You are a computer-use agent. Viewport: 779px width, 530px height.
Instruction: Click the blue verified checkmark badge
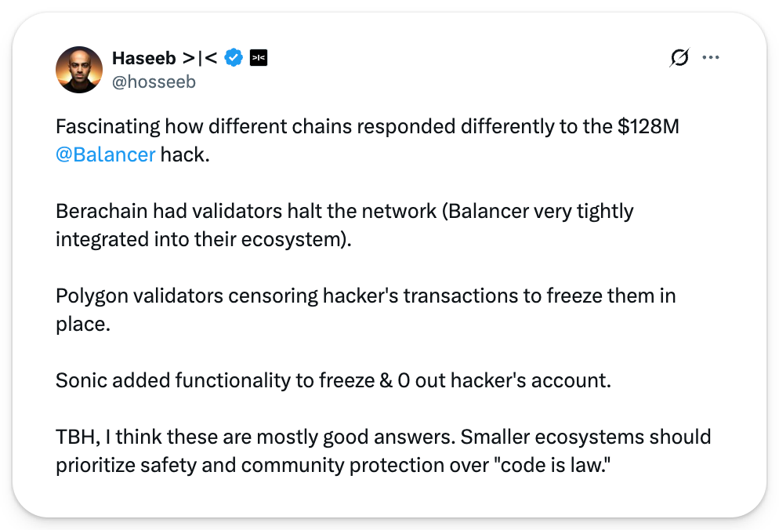[x=234, y=58]
